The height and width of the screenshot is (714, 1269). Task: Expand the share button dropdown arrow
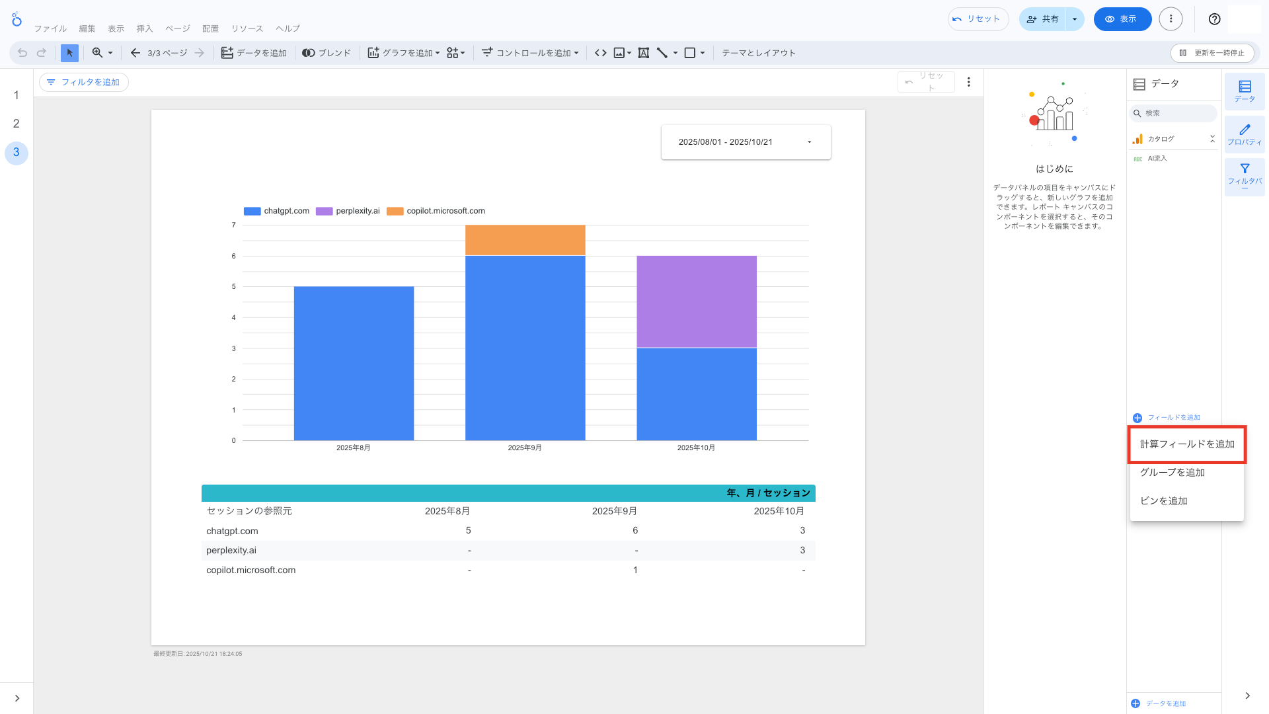point(1075,19)
